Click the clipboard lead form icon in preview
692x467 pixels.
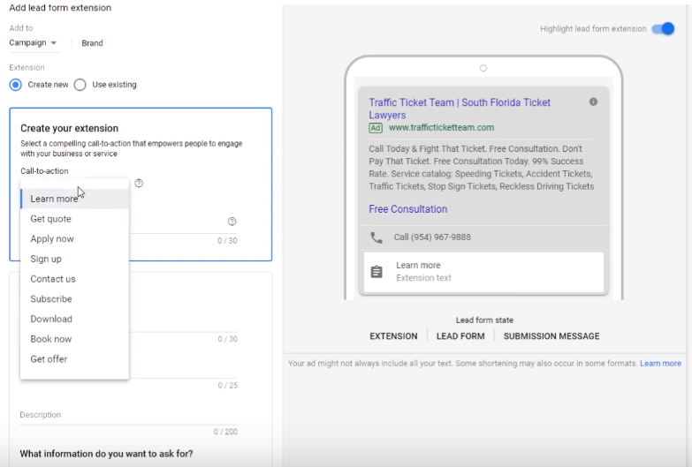(x=376, y=272)
